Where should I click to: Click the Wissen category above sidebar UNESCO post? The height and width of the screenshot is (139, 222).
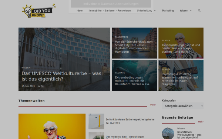click(x=181, y=128)
